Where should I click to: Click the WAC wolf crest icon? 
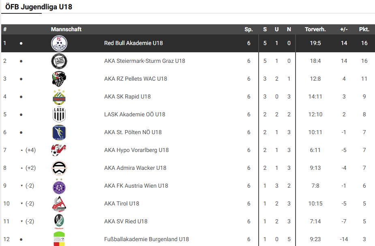(59, 79)
